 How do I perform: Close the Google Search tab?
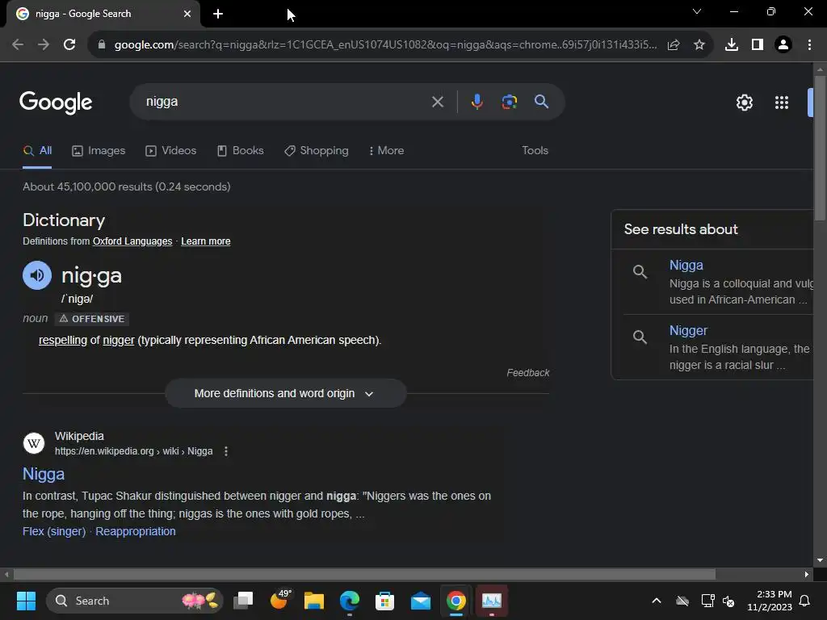coord(187,14)
